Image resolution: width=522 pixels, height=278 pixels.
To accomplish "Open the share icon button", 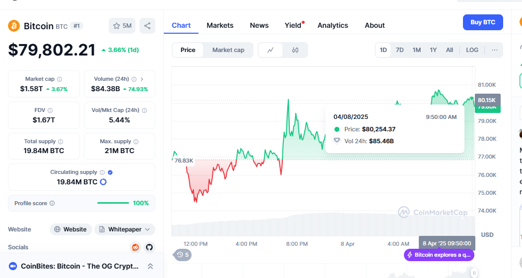I will pos(147,26).
